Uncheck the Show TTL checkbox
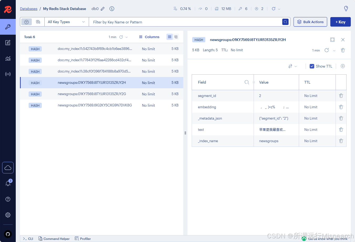The height and width of the screenshot is (242, 355). pyautogui.click(x=312, y=66)
